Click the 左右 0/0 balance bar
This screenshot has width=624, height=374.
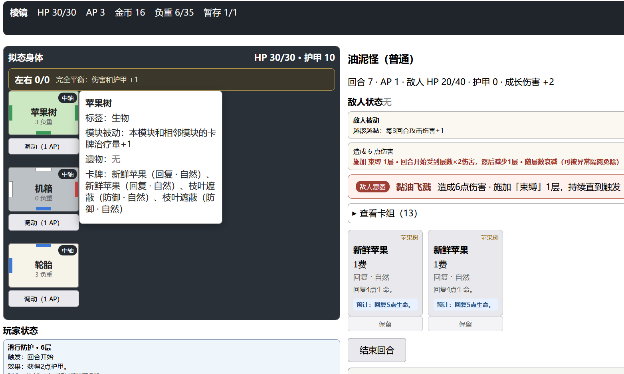click(172, 79)
